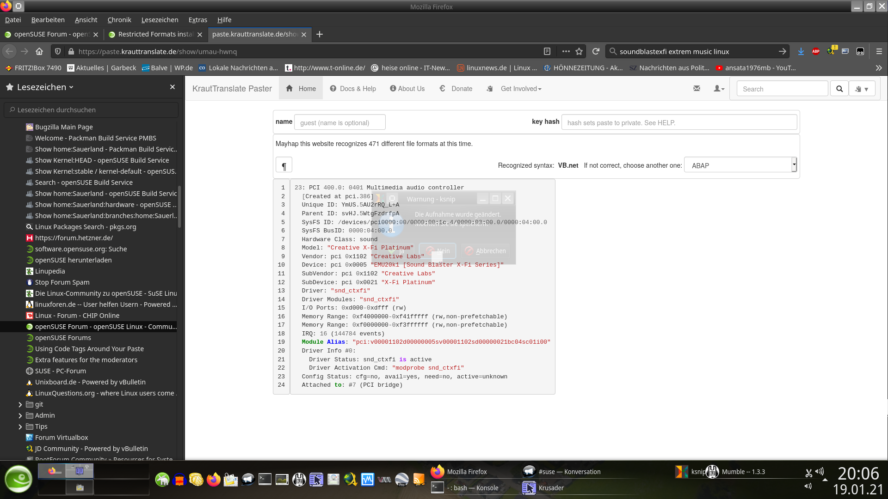Click the Lesezeichen durchsuchen search field
Image resolution: width=888 pixels, height=499 pixels.
[x=92, y=110]
